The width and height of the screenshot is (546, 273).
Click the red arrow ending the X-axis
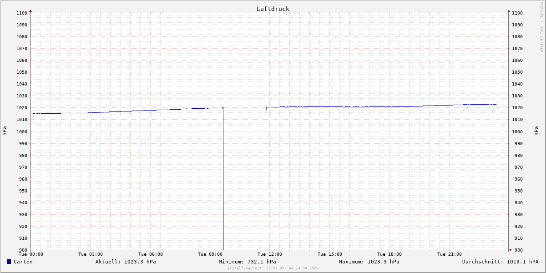tap(510, 249)
